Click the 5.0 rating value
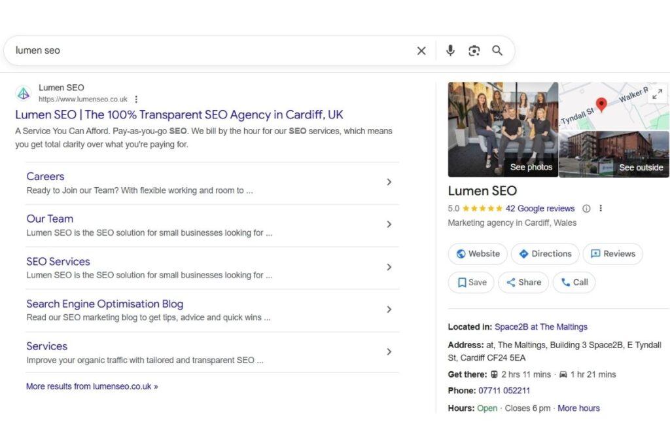670x447 pixels. click(453, 209)
